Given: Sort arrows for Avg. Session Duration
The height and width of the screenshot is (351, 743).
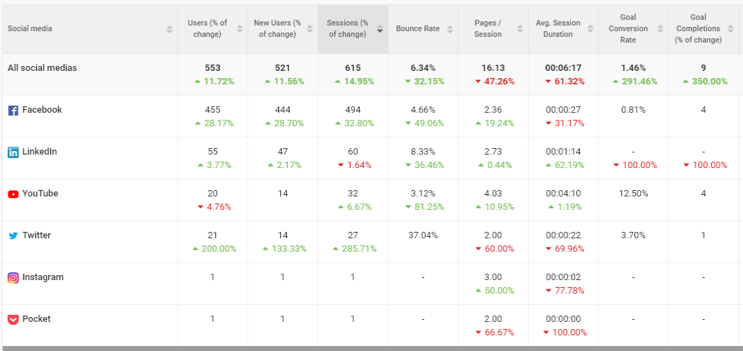Looking at the screenshot, I should click(x=590, y=29).
